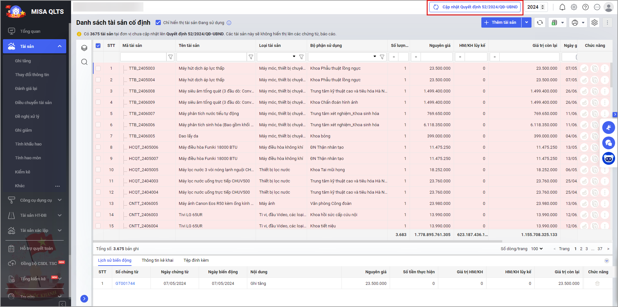Click the print icon in toolbar
Image resolution: width=618 pixels, height=307 pixels.
pos(575,22)
